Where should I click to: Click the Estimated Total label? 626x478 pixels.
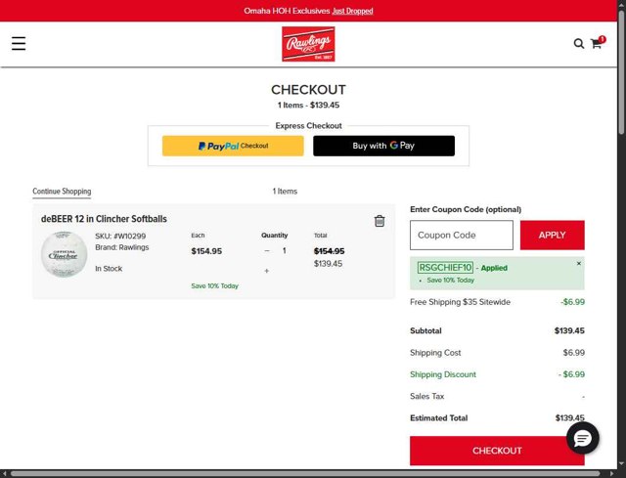439,417
